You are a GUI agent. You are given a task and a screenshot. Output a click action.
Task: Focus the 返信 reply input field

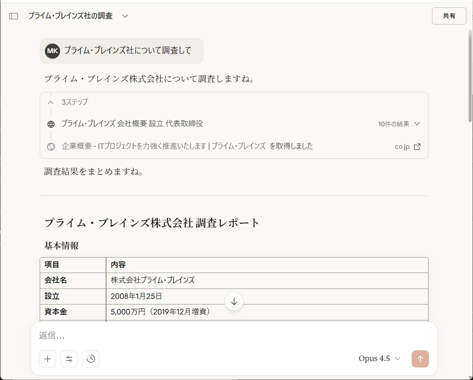pyautogui.click(x=234, y=335)
